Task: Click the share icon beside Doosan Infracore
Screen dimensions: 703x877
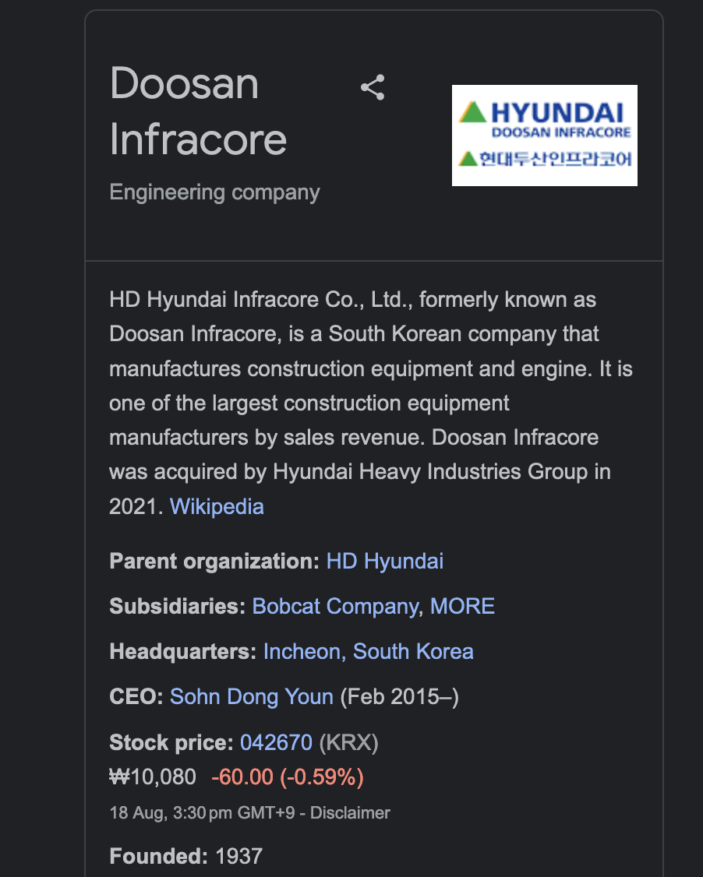Action: [373, 87]
